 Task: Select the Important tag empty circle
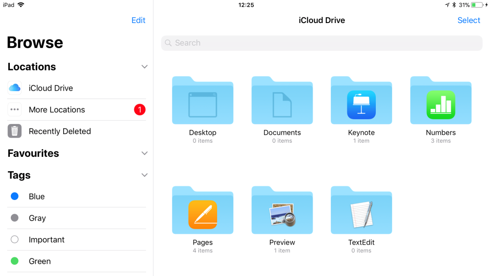(15, 239)
